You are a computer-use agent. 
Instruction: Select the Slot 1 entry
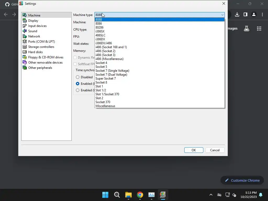[x=159, y=86]
